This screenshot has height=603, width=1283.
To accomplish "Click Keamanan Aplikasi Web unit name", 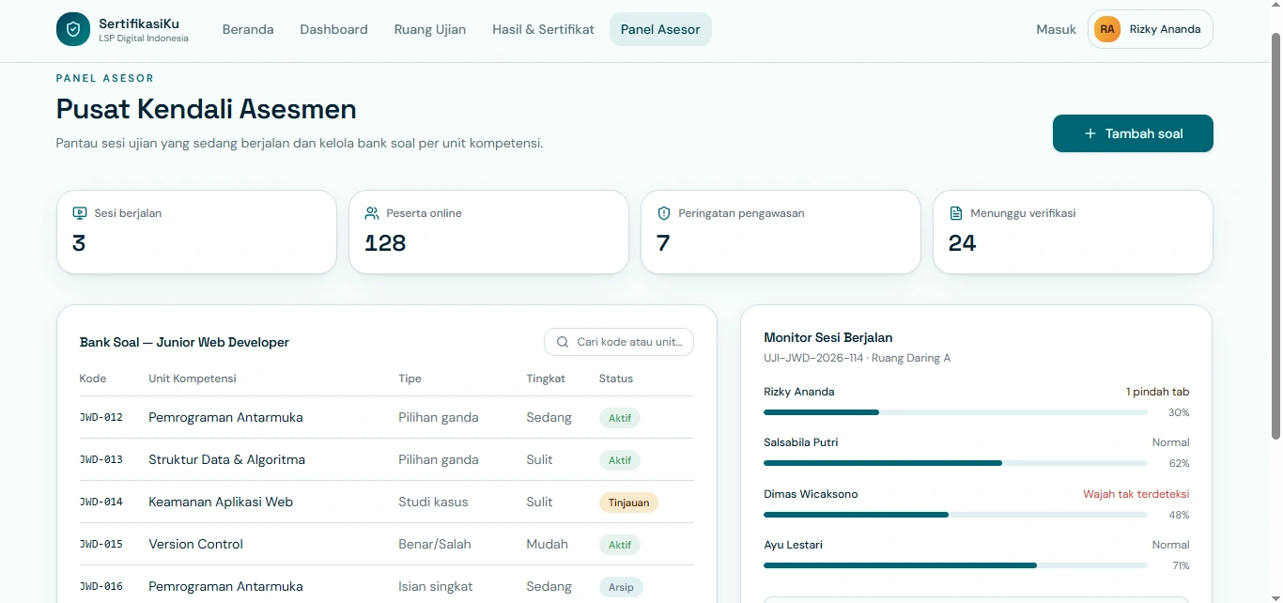I will pyautogui.click(x=221, y=502).
